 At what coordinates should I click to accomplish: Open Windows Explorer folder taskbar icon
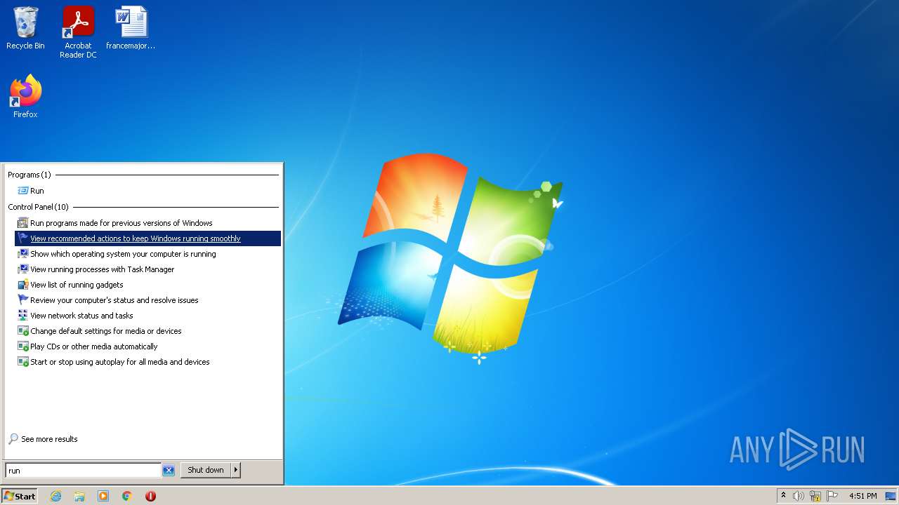click(79, 496)
